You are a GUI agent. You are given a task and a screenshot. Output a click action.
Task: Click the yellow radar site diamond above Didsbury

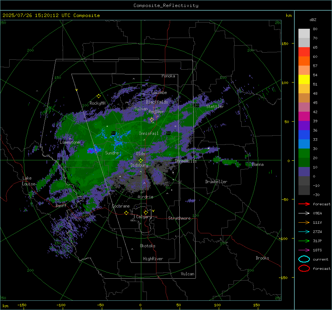pyautogui.click(x=141, y=161)
